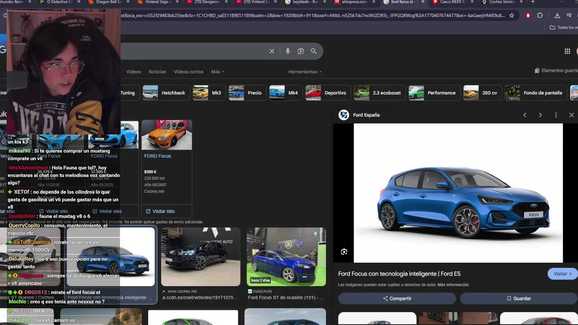Open browser Downloads icon
Screen dimensions: 578x325
click(557, 15)
